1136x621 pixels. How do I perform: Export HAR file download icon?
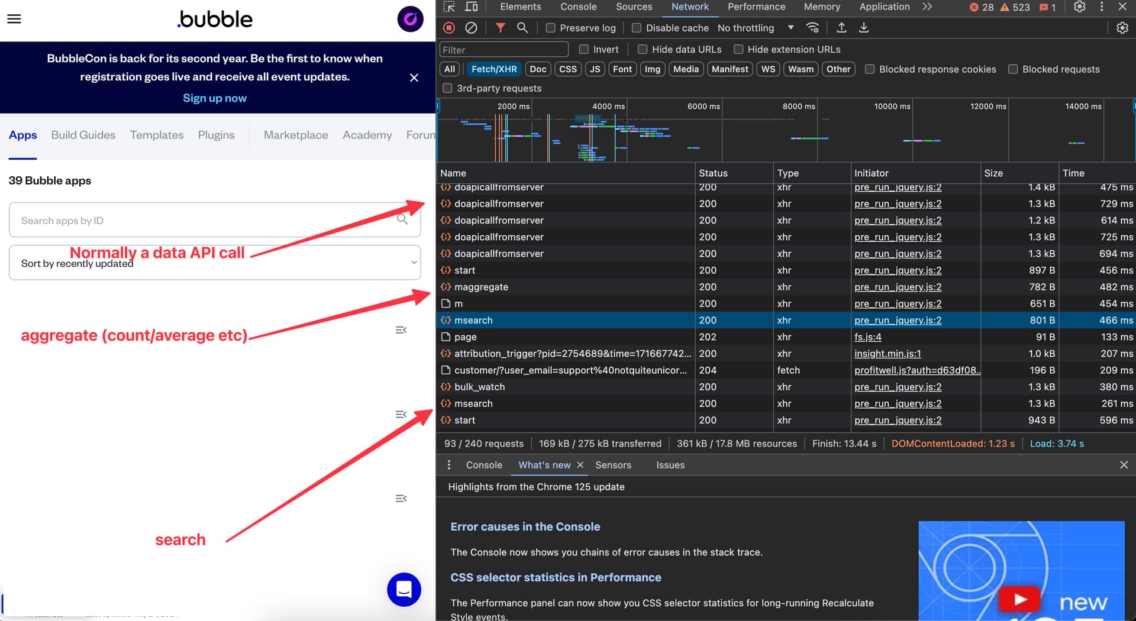864,28
